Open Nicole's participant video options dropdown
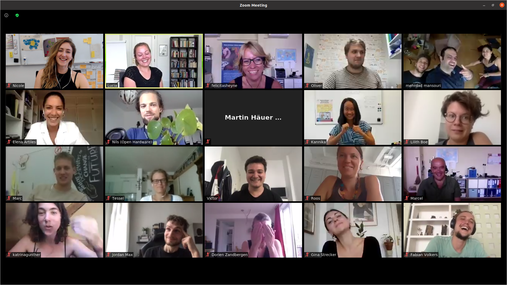 click(99, 37)
